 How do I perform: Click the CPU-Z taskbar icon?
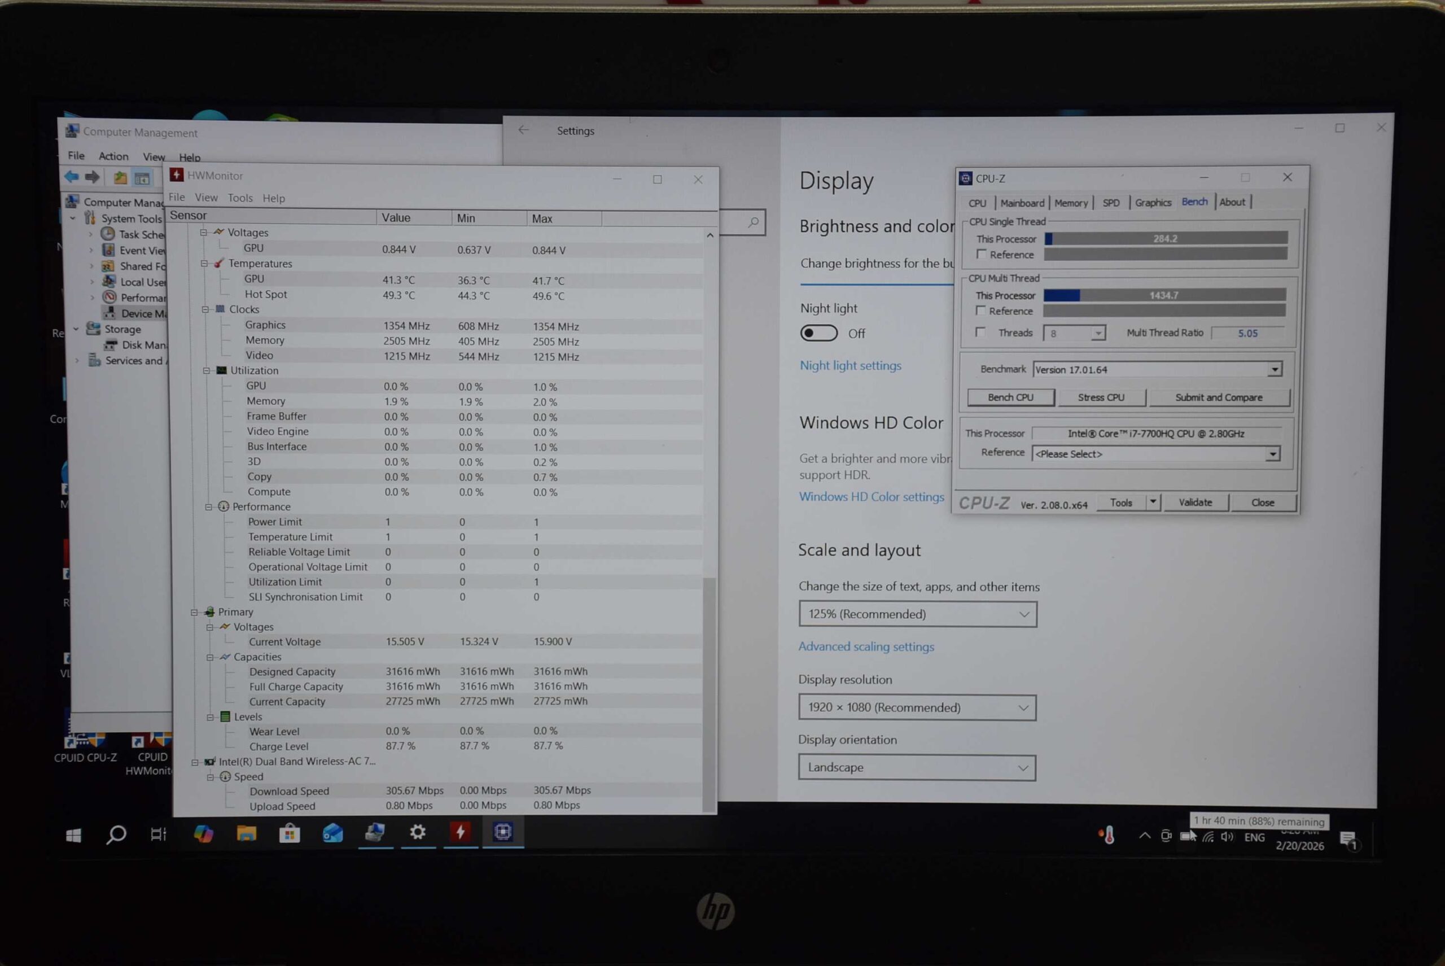coord(502,832)
